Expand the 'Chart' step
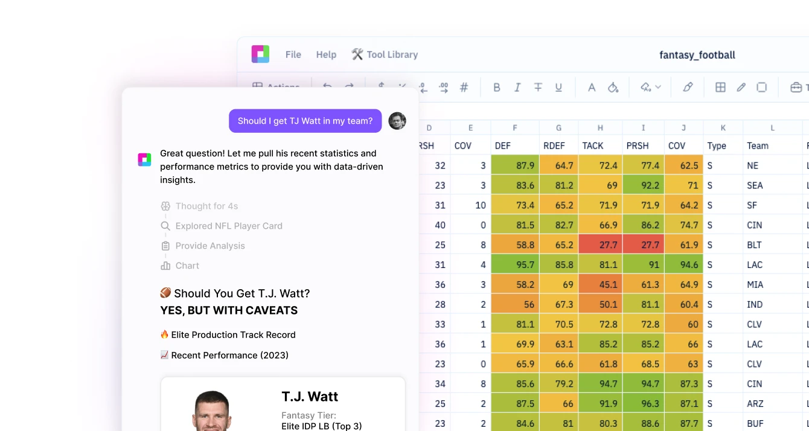This screenshot has width=809, height=431. (x=187, y=266)
